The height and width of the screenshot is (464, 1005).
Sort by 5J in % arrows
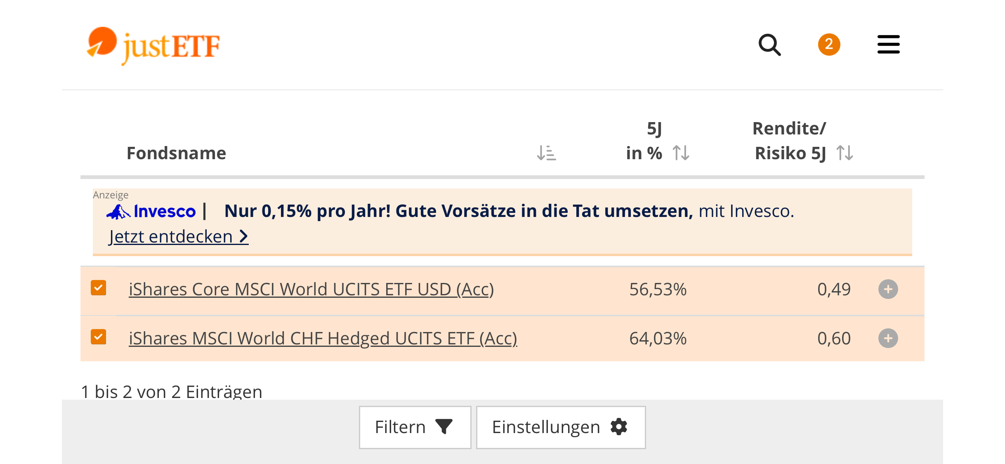point(681,153)
